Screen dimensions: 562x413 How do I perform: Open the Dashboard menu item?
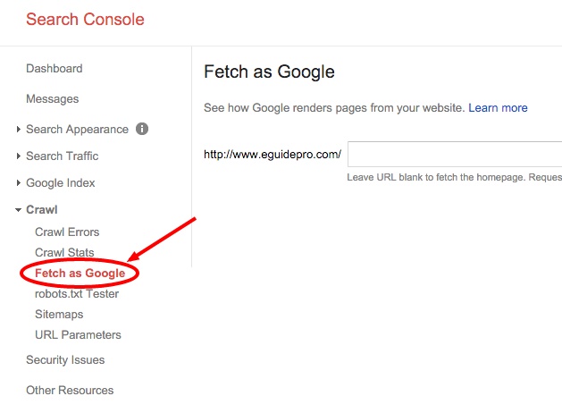coord(55,69)
